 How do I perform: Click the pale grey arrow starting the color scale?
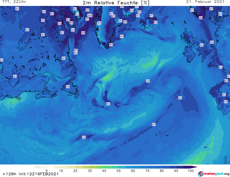click(x=36, y=167)
